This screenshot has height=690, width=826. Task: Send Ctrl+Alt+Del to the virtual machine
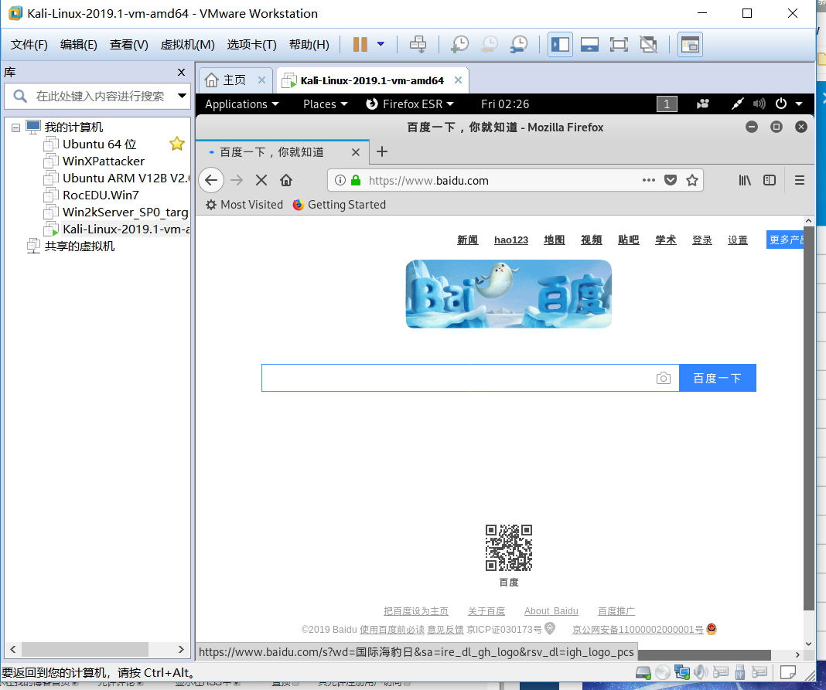pyautogui.click(x=418, y=45)
